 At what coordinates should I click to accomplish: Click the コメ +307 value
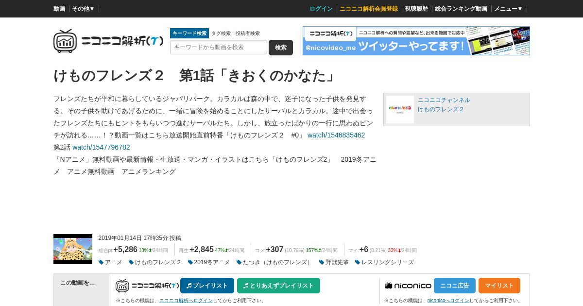tap(274, 250)
